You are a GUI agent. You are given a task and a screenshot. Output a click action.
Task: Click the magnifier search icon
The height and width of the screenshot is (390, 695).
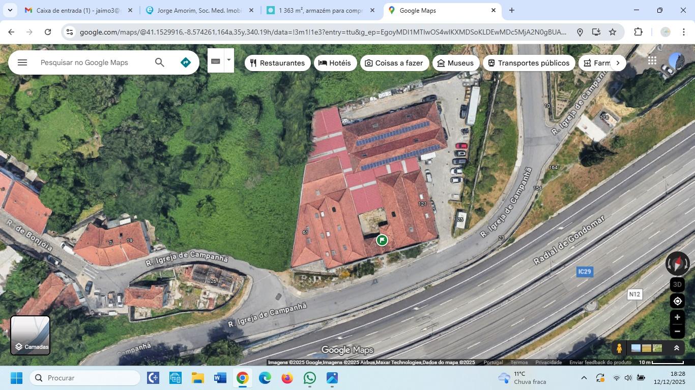pos(160,62)
